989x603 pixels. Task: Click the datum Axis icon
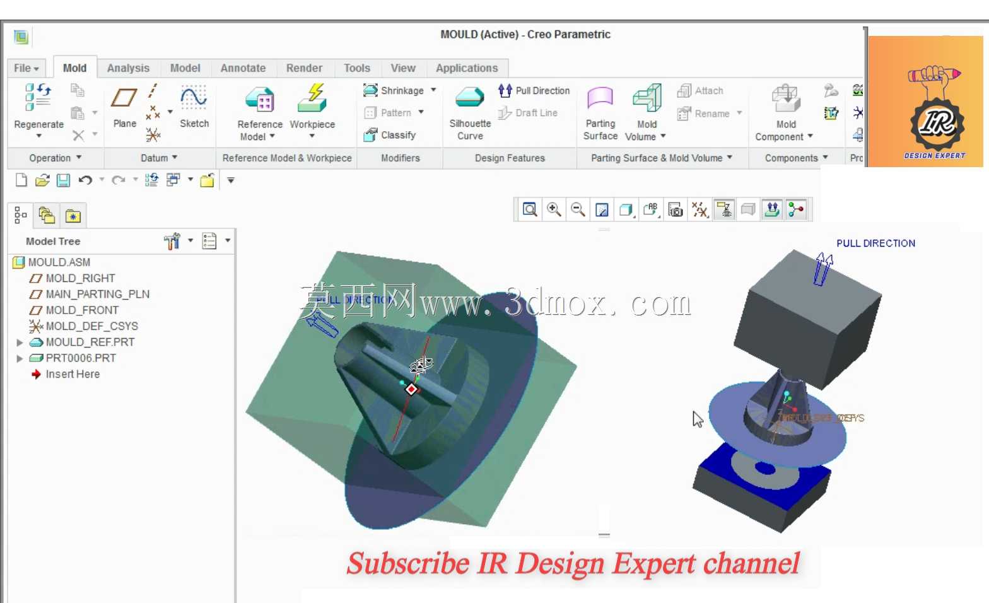pos(153,90)
